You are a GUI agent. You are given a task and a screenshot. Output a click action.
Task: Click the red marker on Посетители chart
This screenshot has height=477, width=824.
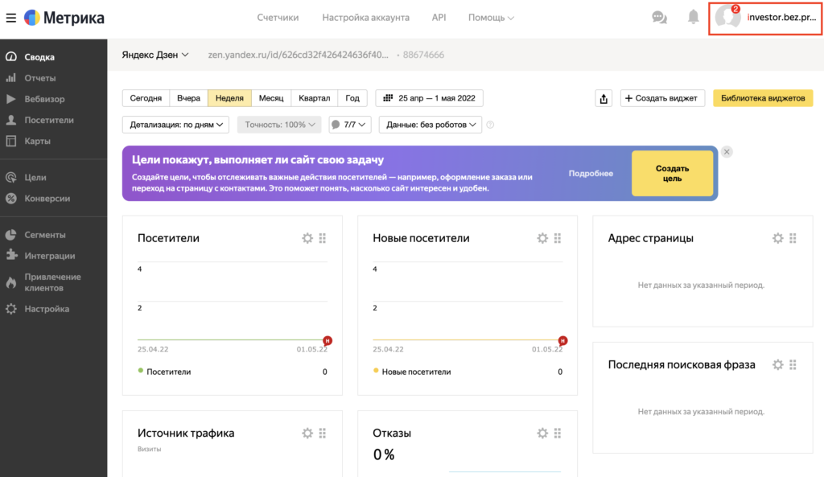[328, 340]
